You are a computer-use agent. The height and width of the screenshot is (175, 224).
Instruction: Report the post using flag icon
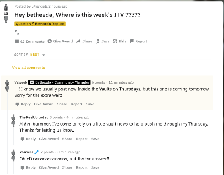(x=139, y=41)
